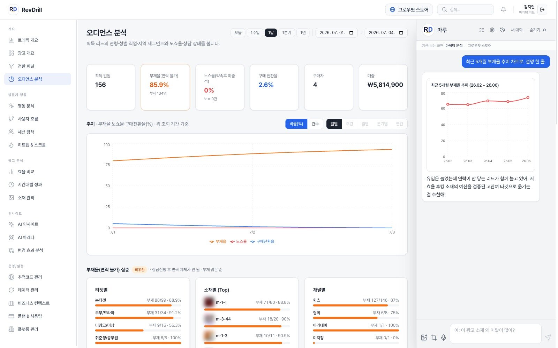This screenshot has width=558, height=348.
Task: Open 비즈니스 컨텍스트 page
Action: pyautogui.click(x=37, y=303)
